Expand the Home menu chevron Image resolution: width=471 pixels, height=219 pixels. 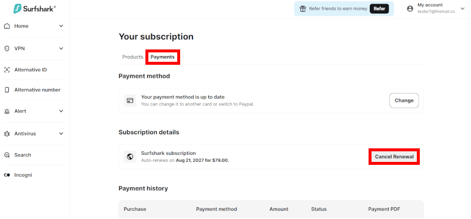click(x=61, y=26)
